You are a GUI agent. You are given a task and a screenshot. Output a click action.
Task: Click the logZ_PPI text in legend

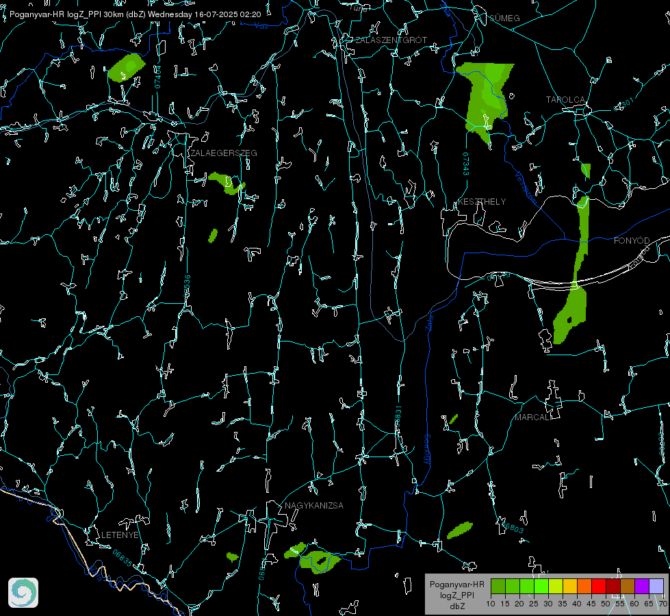click(456, 595)
